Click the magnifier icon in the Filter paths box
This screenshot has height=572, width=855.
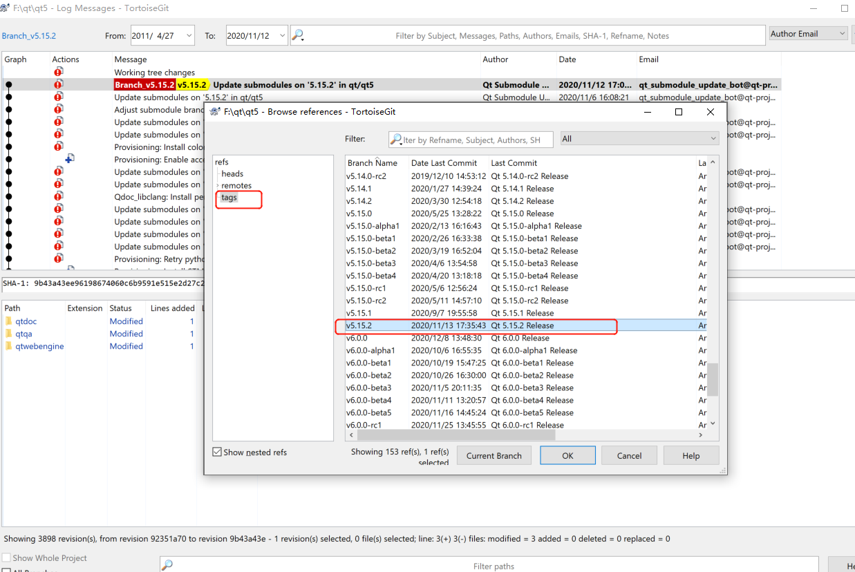click(x=167, y=565)
